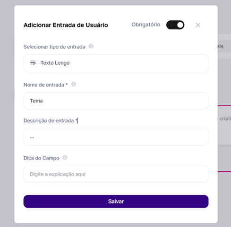Click the Nome de entrada label
The height and width of the screenshot is (227, 231).
click(46, 85)
